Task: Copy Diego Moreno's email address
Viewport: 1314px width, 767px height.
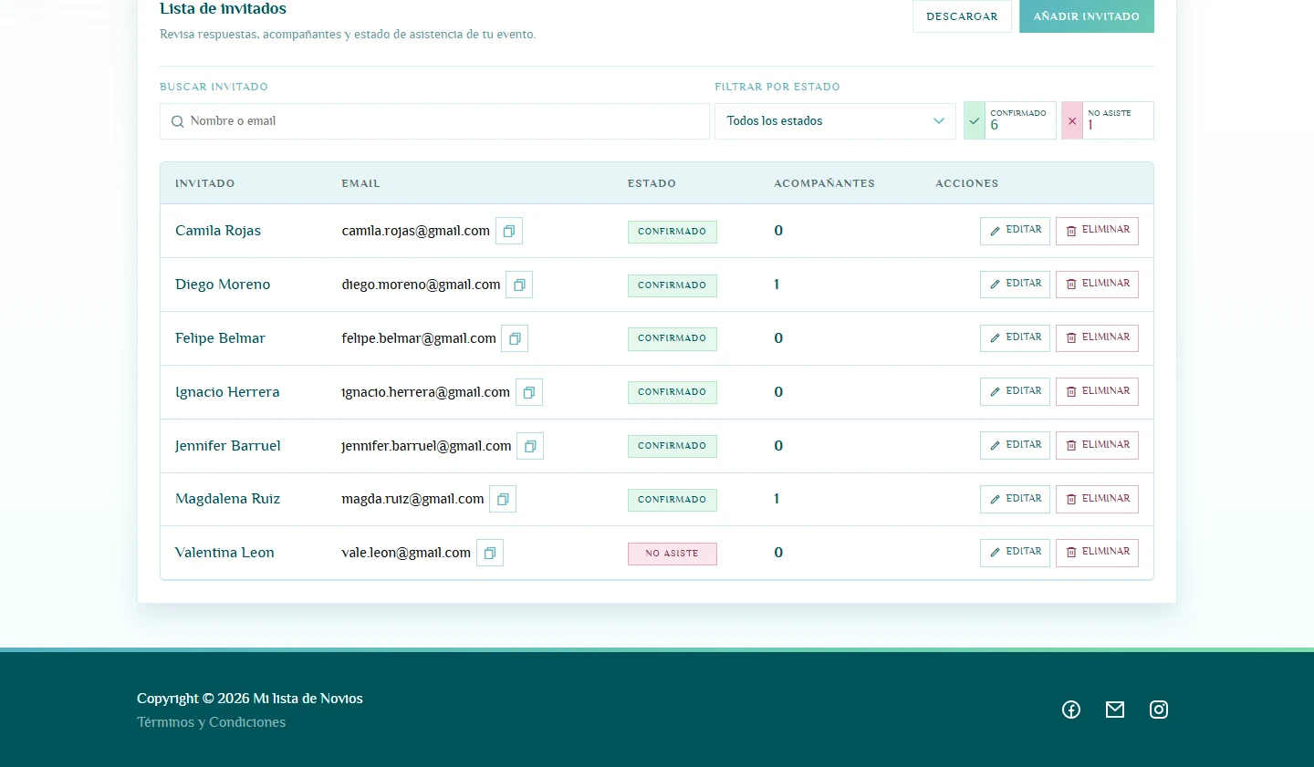Action: point(519,285)
